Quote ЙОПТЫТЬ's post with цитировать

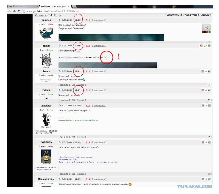coord(99,142)
